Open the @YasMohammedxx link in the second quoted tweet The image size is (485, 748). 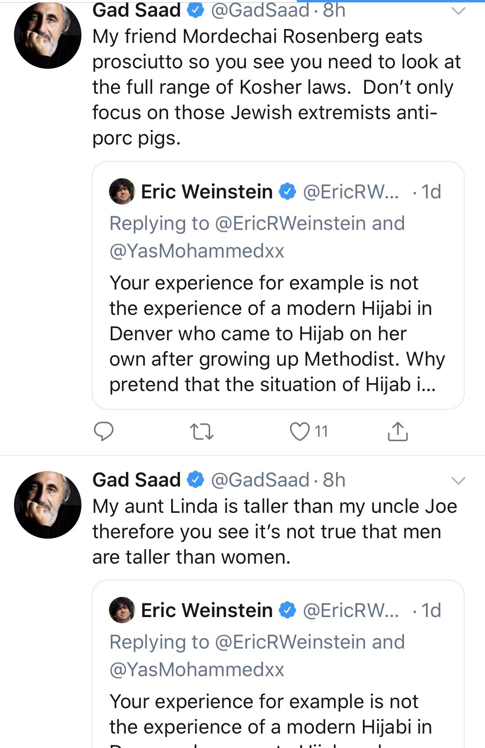[197, 670]
